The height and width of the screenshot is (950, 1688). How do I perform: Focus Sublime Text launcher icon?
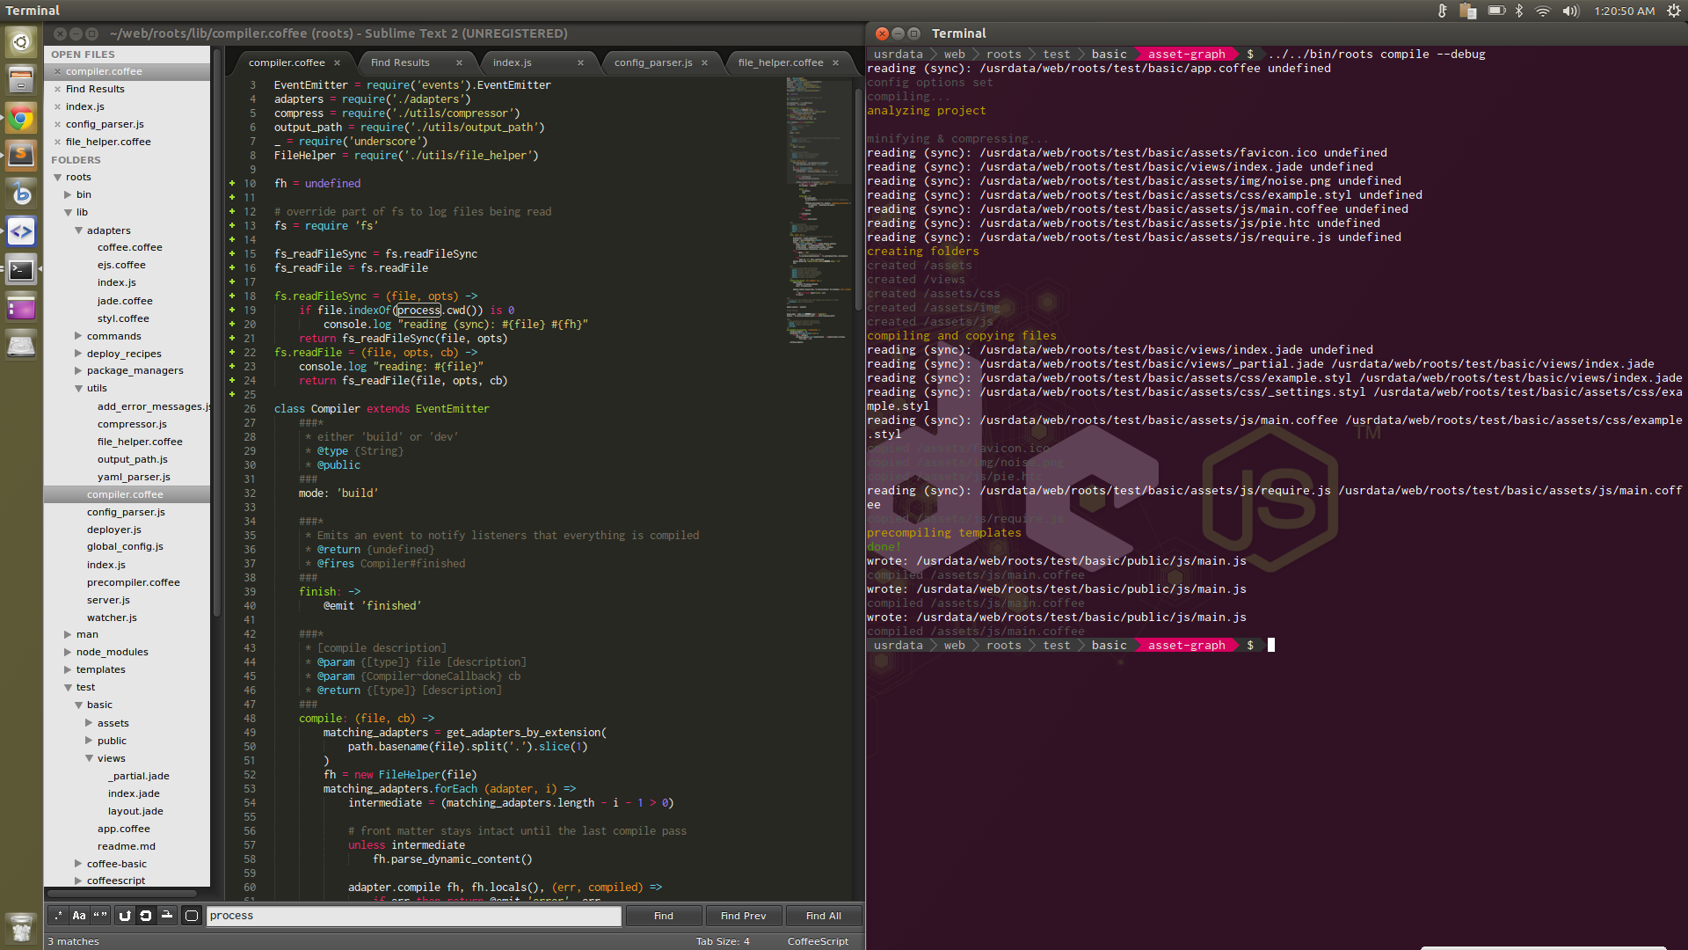click(21, 156)
